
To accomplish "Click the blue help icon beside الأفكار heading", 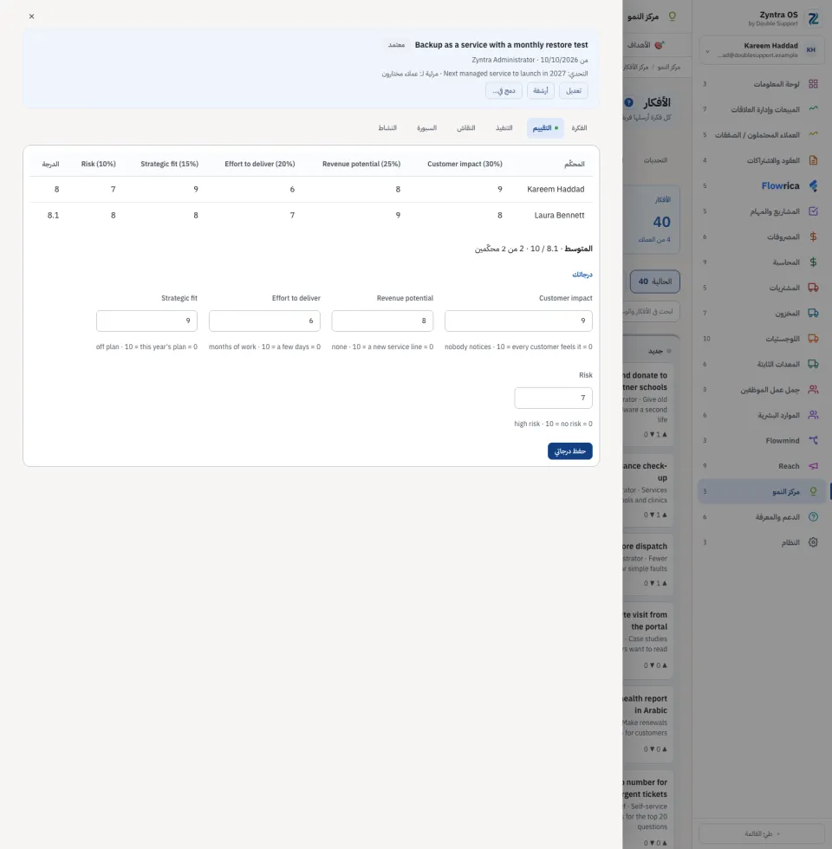I will click(x=629, y=102).
